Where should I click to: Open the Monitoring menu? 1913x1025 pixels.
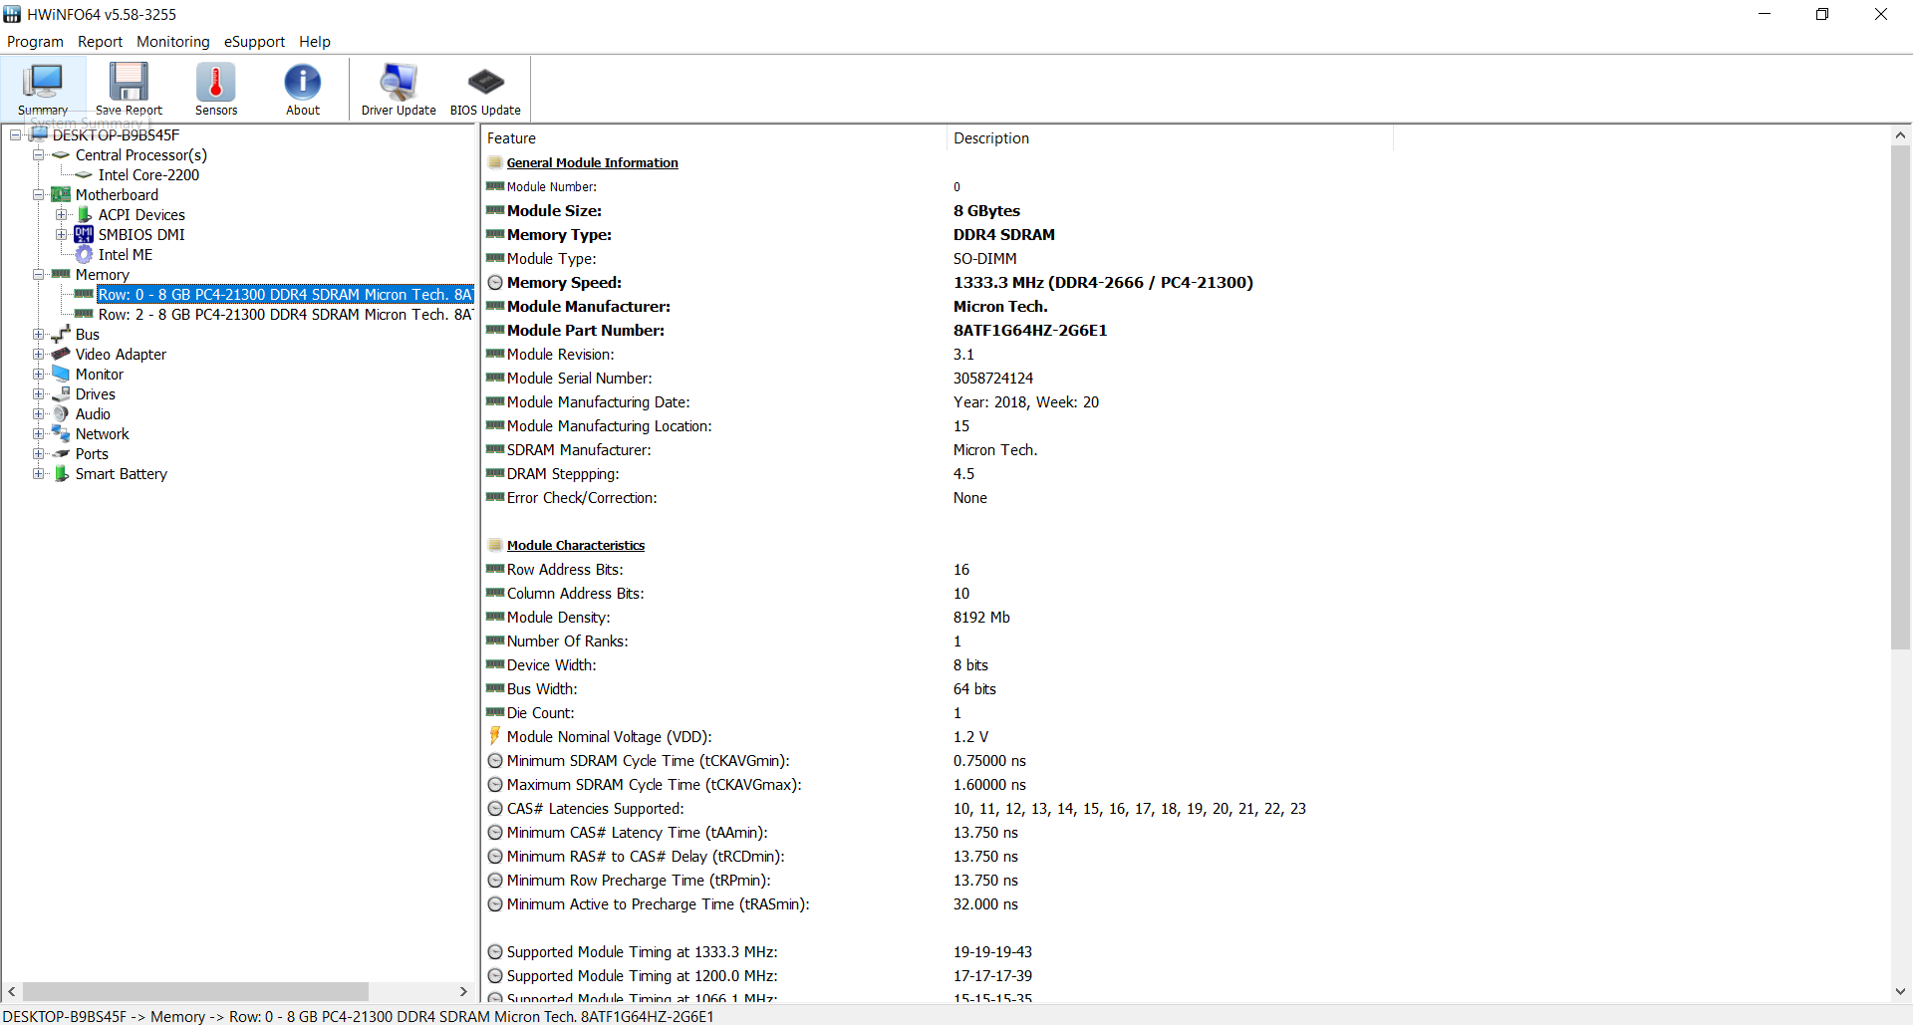coord(173,42)
